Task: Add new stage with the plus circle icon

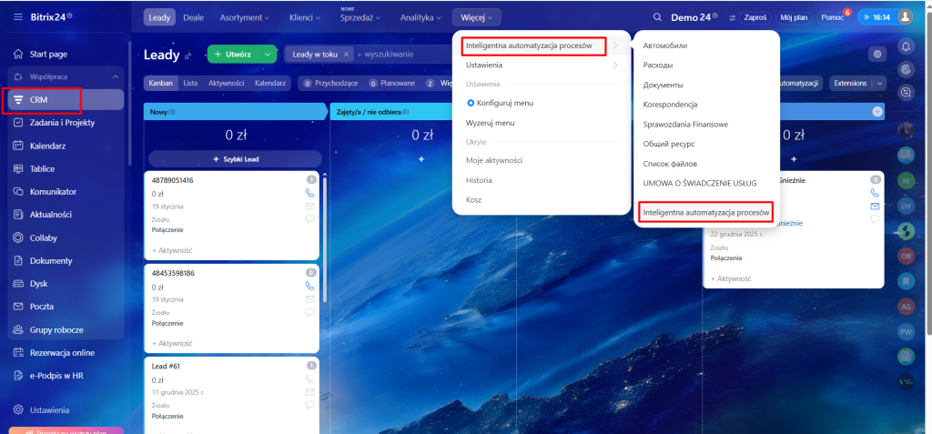Action: pyautogui.click(x=877, y=111)
